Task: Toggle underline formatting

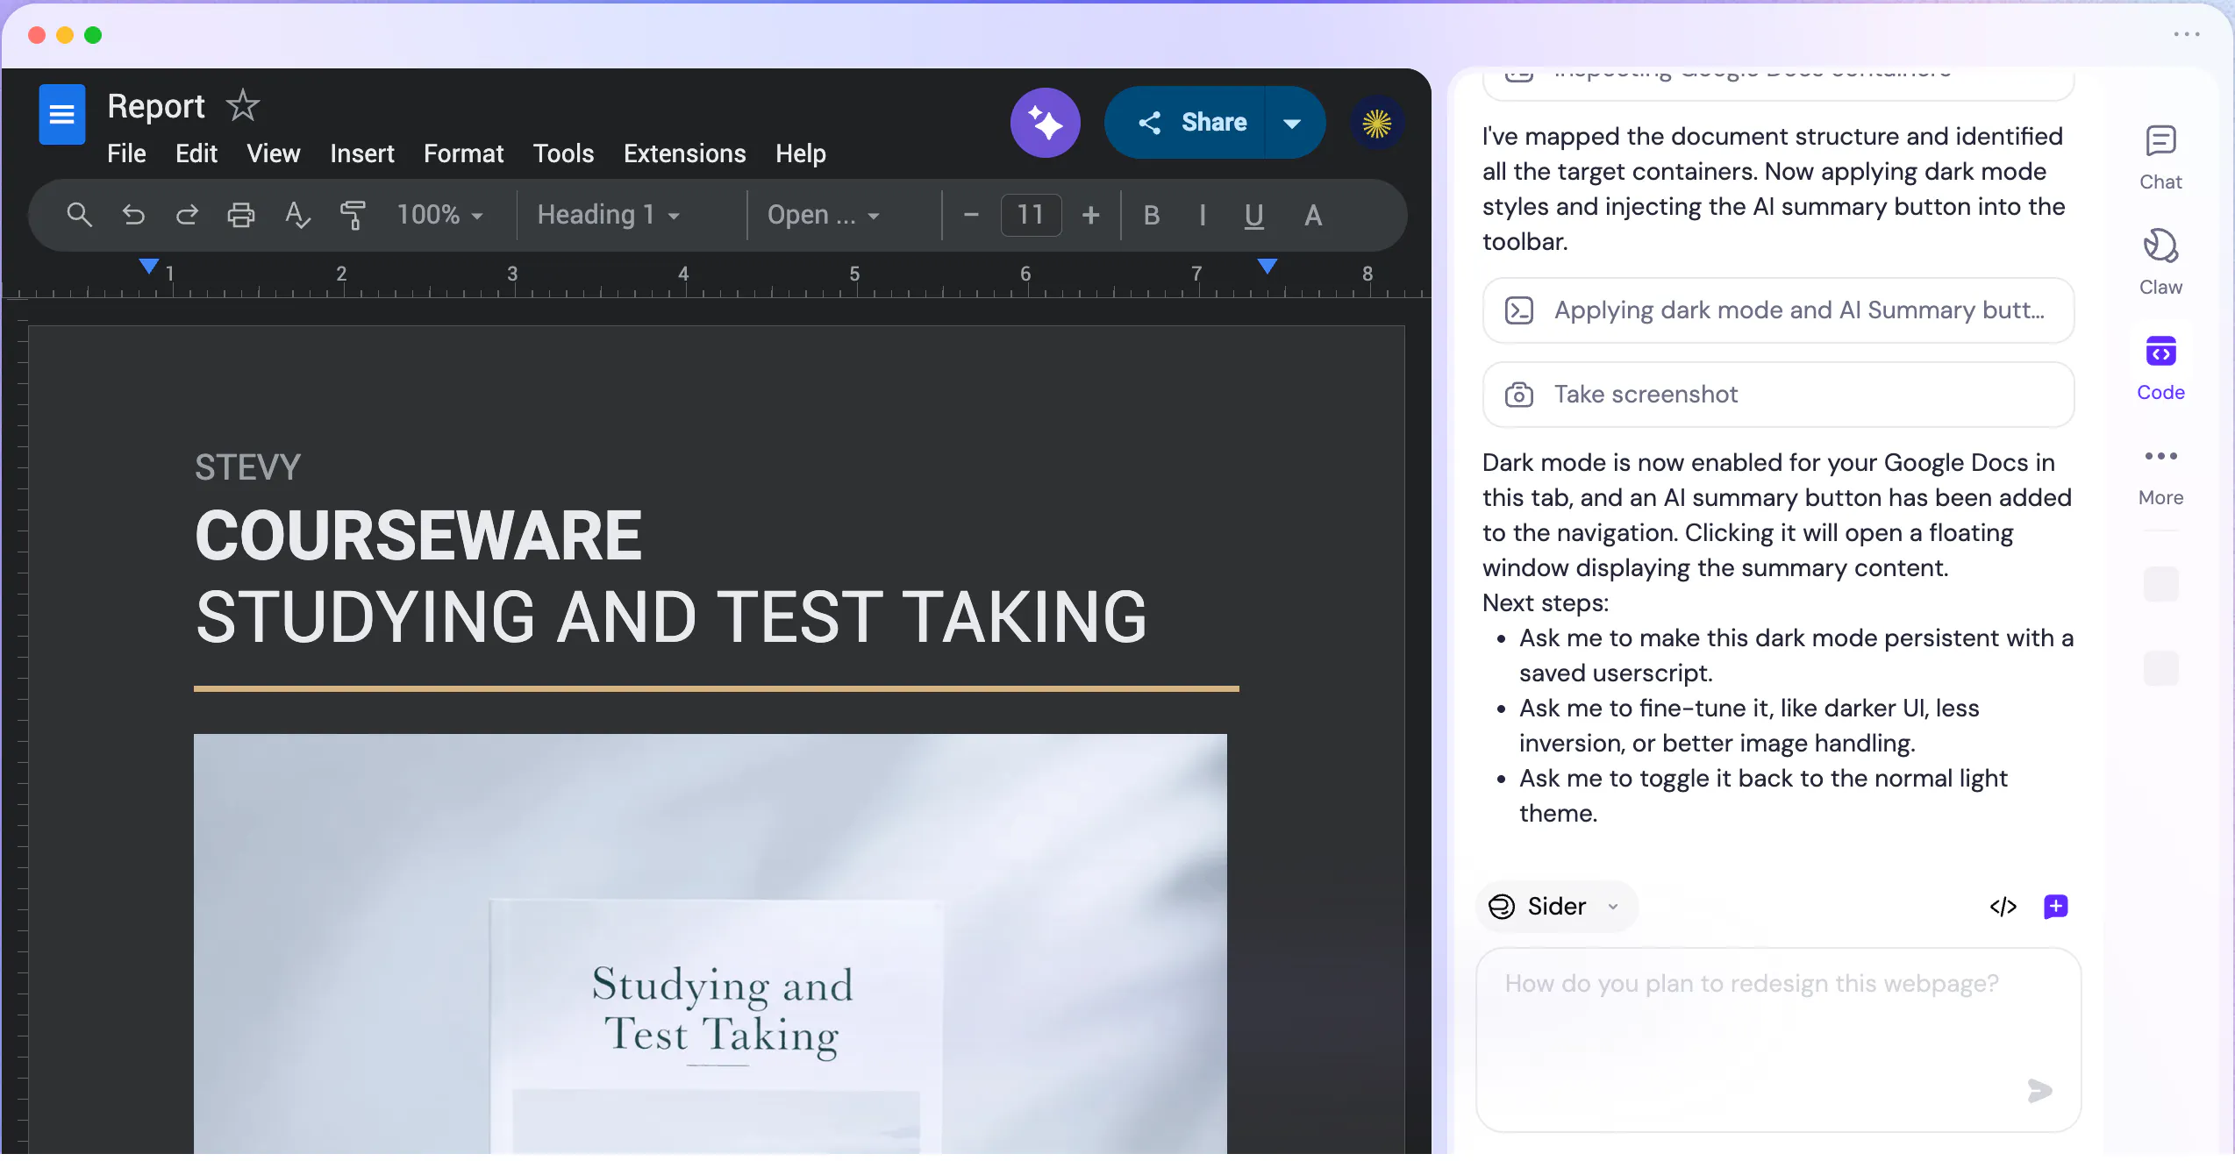Action: (x=1254, y=215)
